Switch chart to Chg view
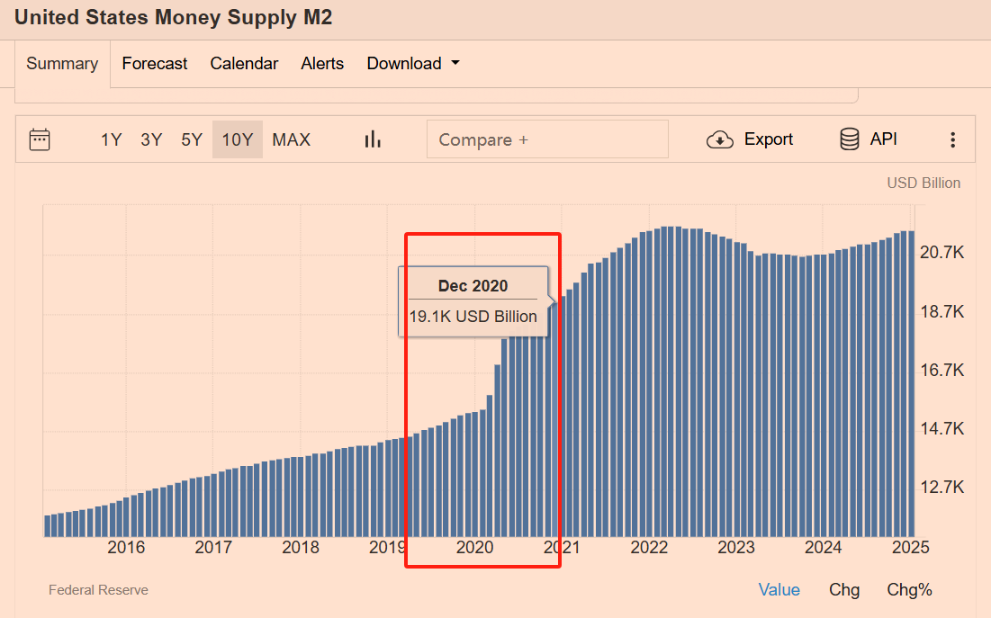The height and width of the screenshot is (618, 991). [x=844, y=590]
